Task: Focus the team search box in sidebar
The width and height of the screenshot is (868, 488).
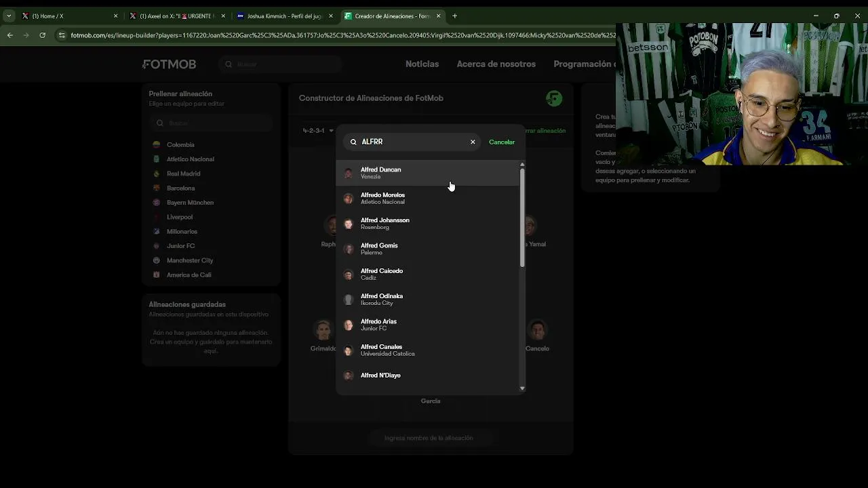Action: point(212,123)
